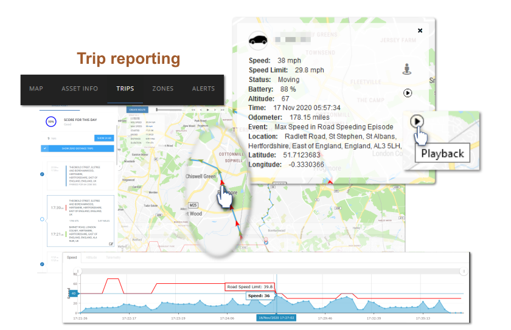This screenshot has width=511, height=330.
Task: Click the route end pin near Borehamwood
Action: (266, 241)
